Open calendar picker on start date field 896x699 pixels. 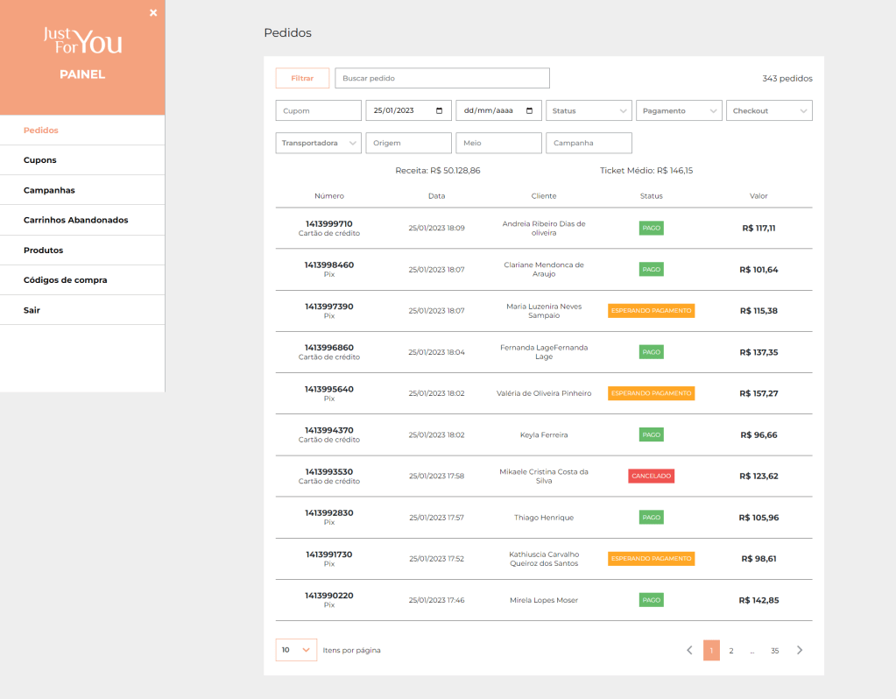pos(439,110)
